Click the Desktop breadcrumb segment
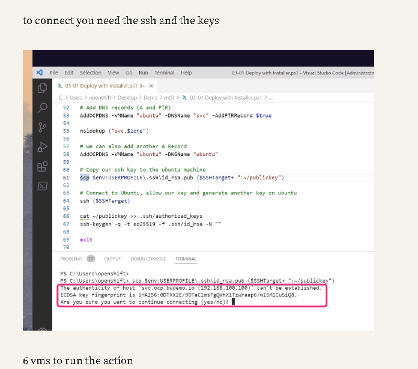The image size is (418, 369). pos(127,98)
